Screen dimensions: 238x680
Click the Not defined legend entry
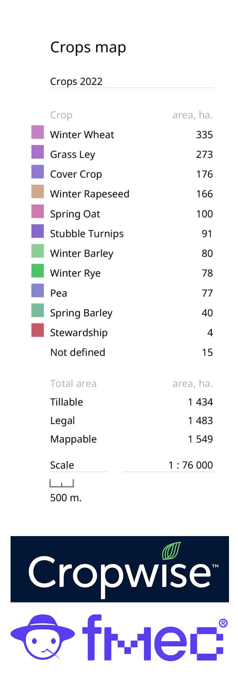pyautogui.click(x=78, y=352)
